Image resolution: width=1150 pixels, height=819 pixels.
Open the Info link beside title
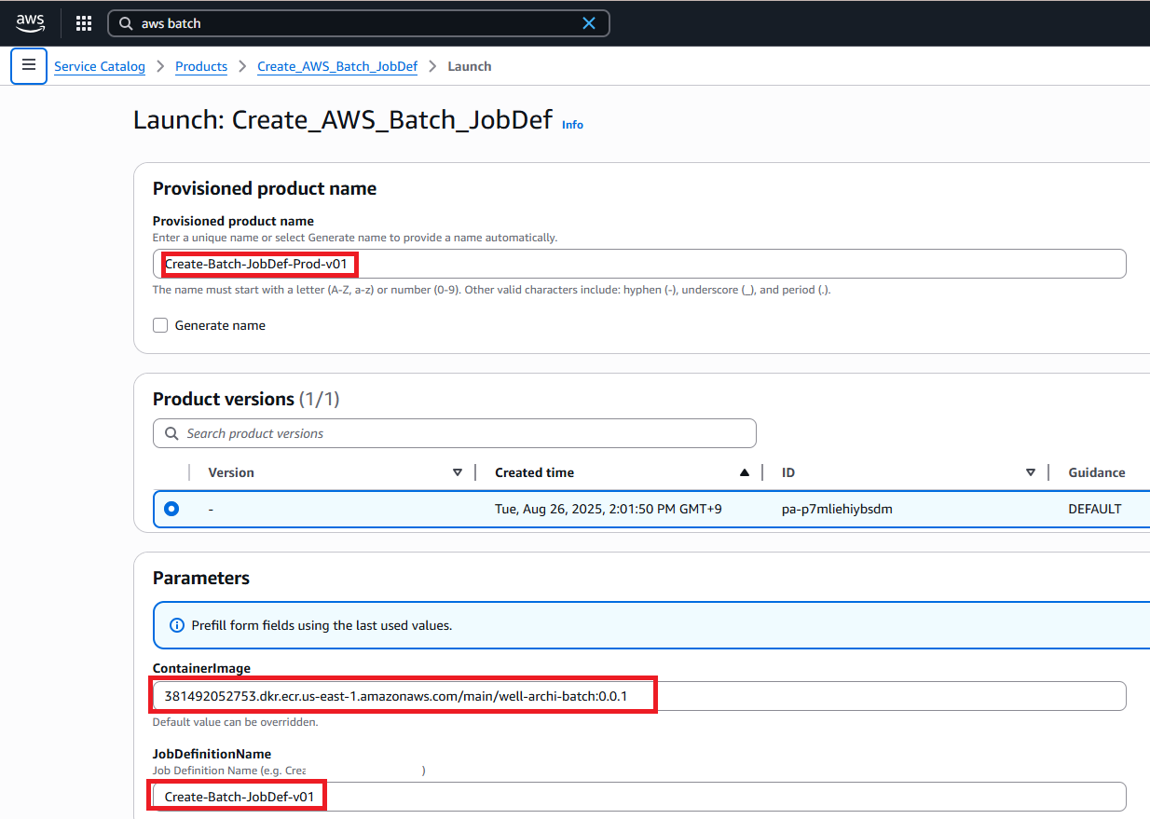(572, 124)
